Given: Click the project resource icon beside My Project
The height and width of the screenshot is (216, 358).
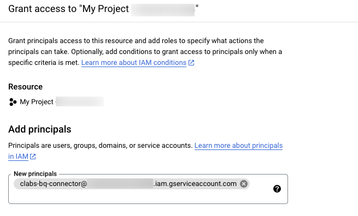Looking at the screenshot, I should coord(13,102).
